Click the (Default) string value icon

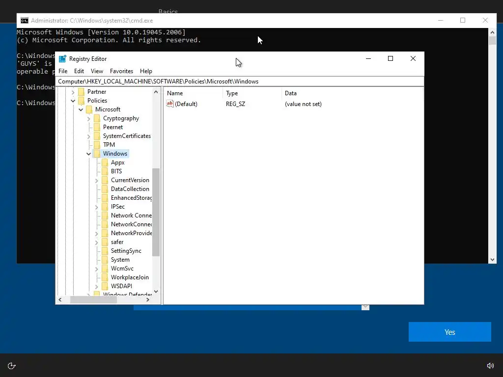point(169,104)
